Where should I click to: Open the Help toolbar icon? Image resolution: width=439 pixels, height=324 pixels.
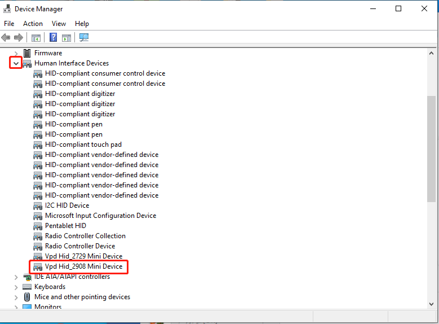[x=53, y=37]
